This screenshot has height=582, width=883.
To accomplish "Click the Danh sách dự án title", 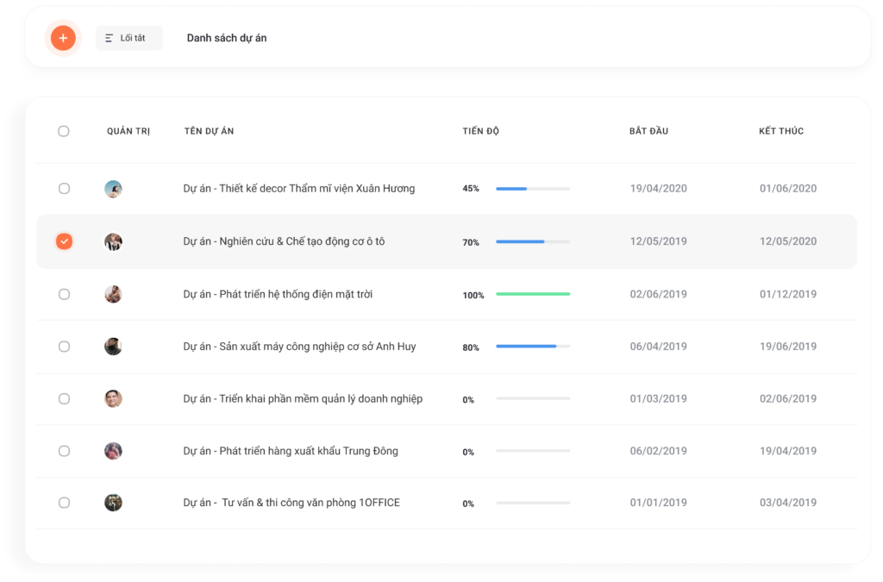I will 227,38.
